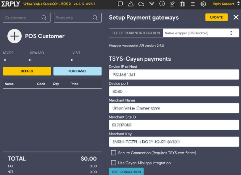Viewport: 241px width, 175px height.
Task: Click the Wrapper websocket API version text
Action: coord(136,46)
